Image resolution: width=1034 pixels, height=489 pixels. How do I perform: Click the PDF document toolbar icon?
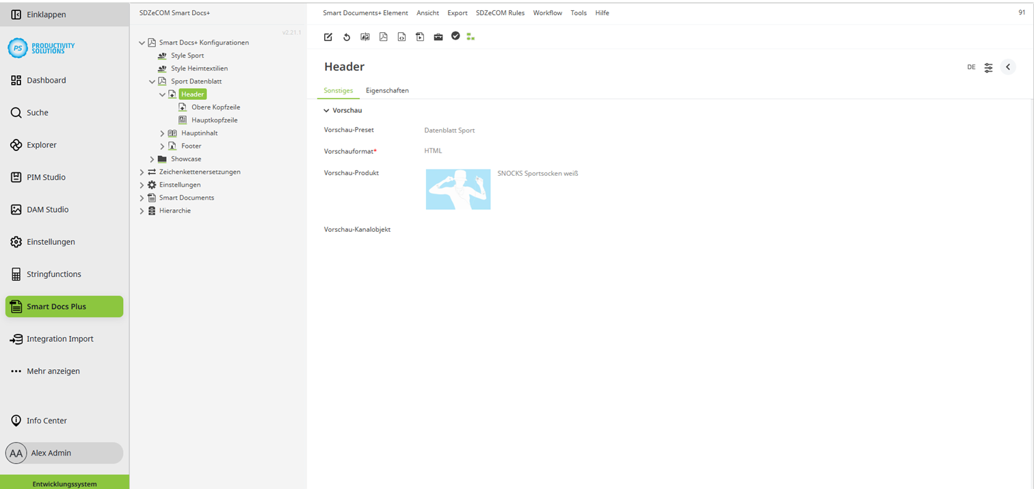[383, 37]
